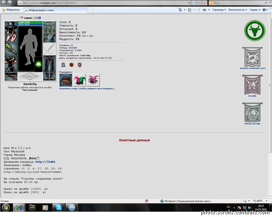Open the Photo Scrolls banner icon
Image resolution: width=272 pixels, height=217 pixels.
[x=253, y=112]
